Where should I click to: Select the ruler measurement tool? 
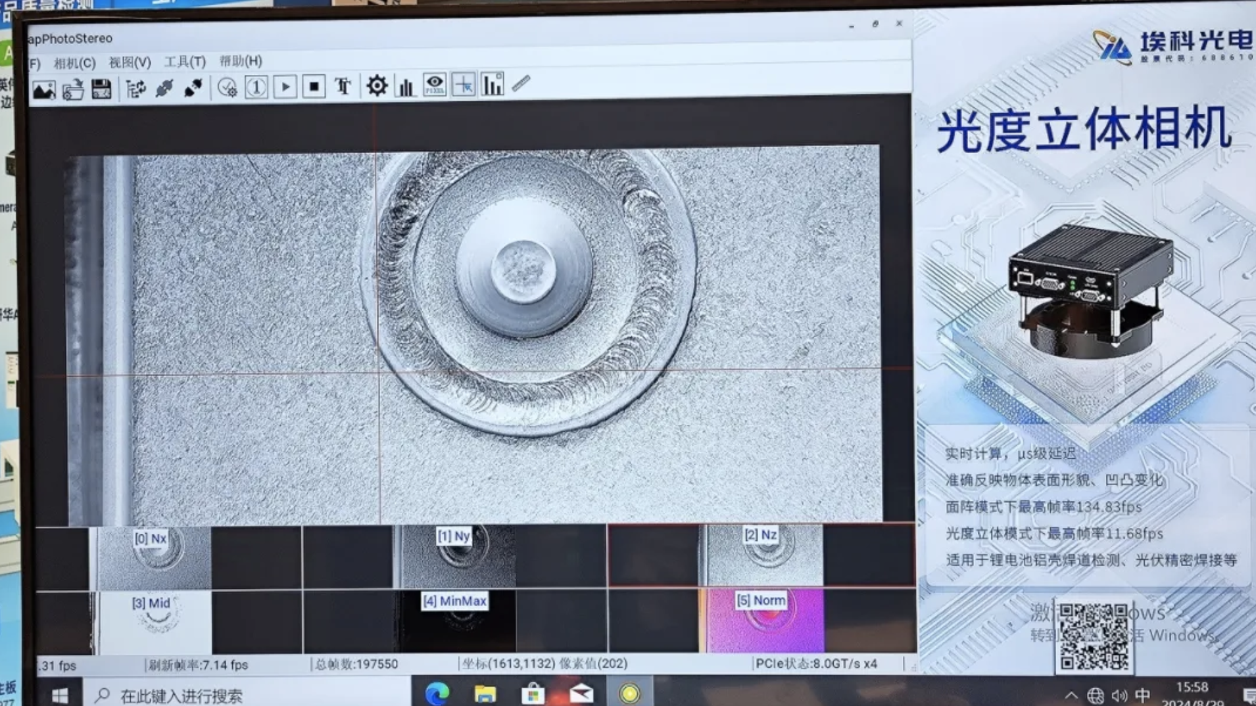521,83
